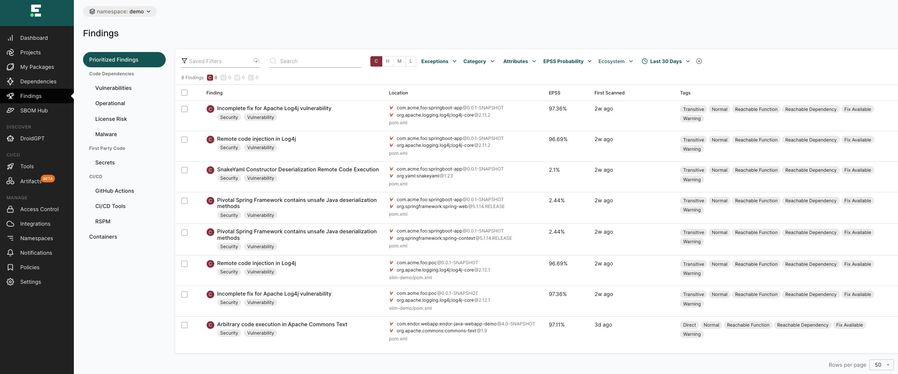Open the Malware findings section

(106, 134)
